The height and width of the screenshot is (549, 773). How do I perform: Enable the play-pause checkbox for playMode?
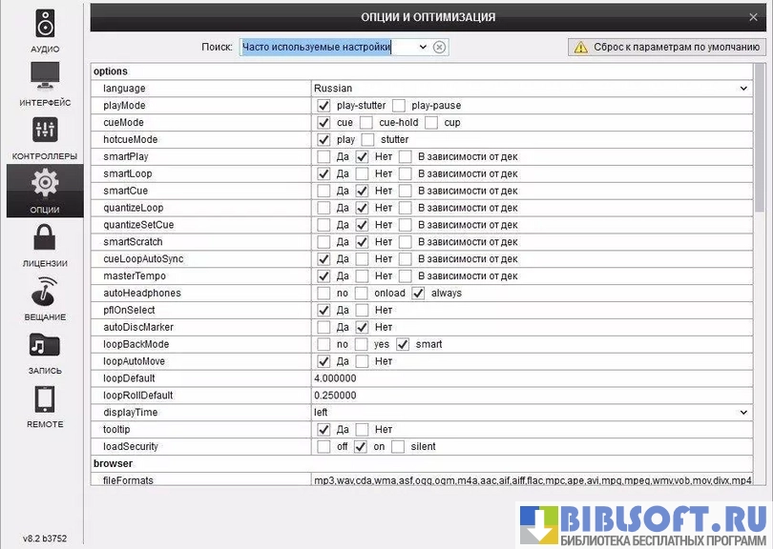point(399,106)
